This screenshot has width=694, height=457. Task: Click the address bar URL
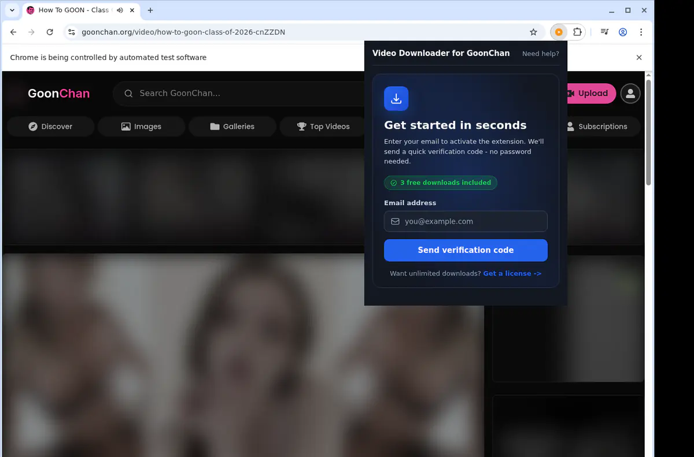pyautogui.click(x=183, y=32)
